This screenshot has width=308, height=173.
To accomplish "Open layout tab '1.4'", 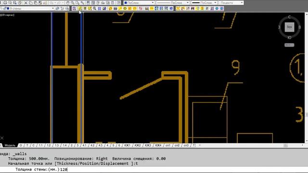I will (64, 145).
